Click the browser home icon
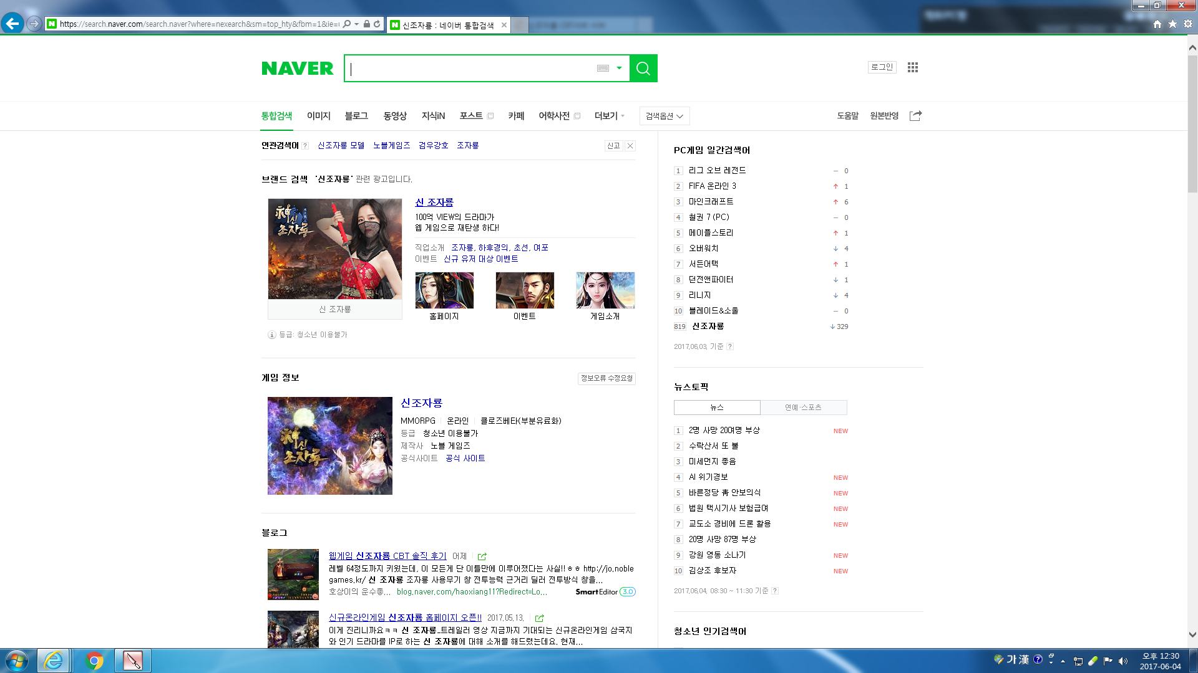Viewport: 1198px width, 673px height. click(x=1157, y=24)
